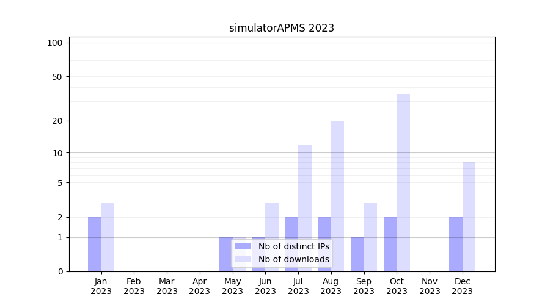The width and height of the screenshot is (550, 305).
Task: Click the January downloads bar
Action: pyautogui.click(x=108, y=237)
